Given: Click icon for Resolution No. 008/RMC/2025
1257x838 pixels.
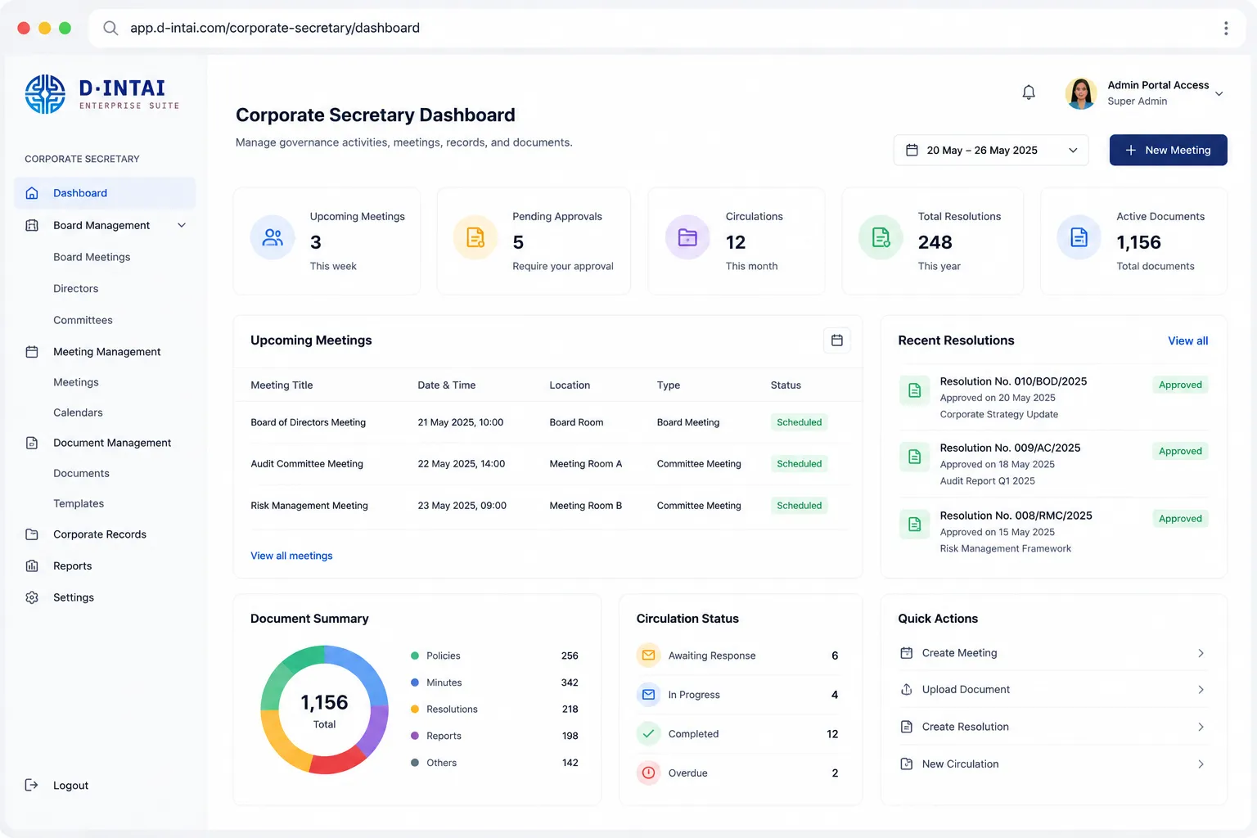Looking at the screenshot, I should point(915,525).
